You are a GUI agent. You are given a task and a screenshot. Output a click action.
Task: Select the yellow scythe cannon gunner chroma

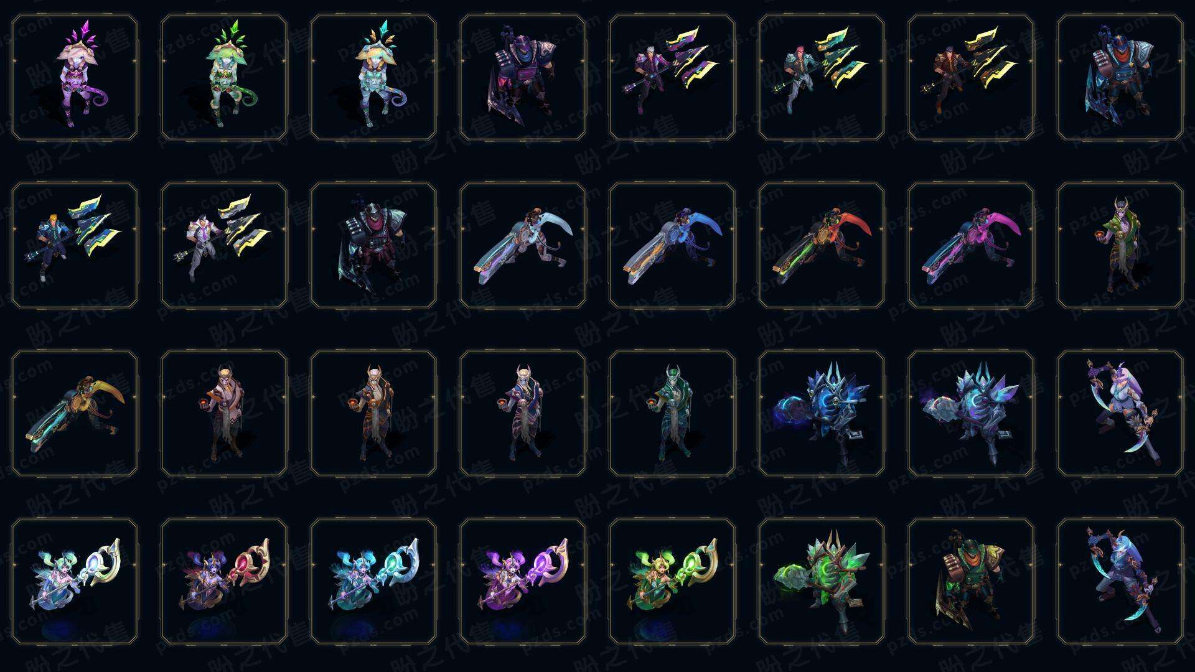coord(75,413)
